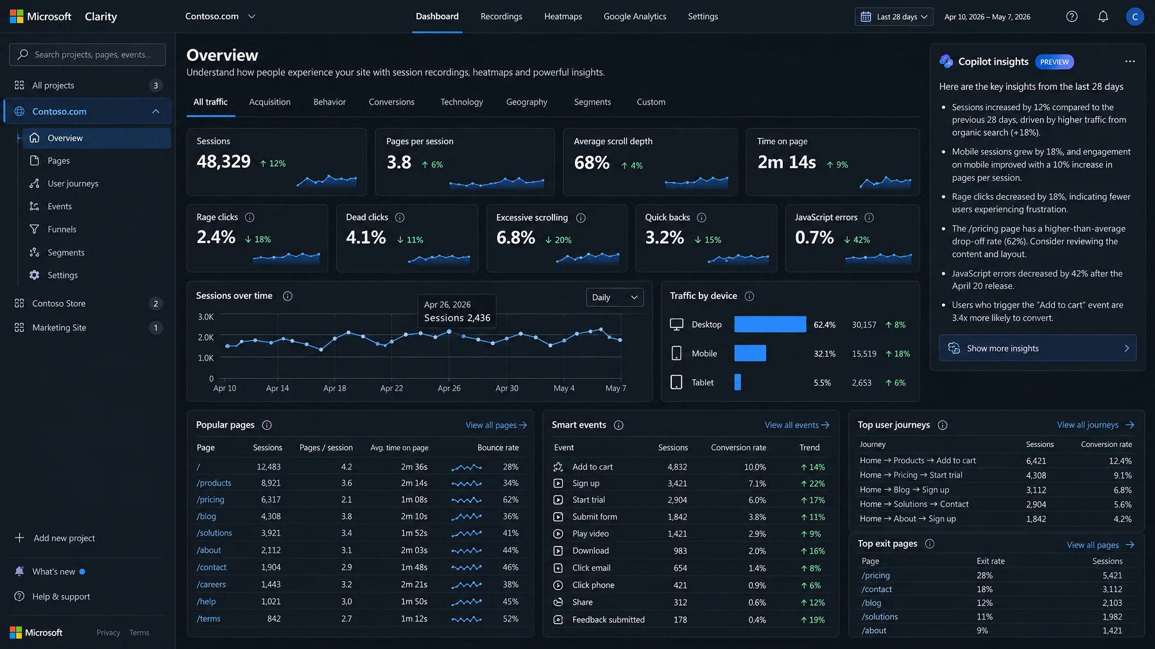Select the Geography filter tab

point(526,102)
